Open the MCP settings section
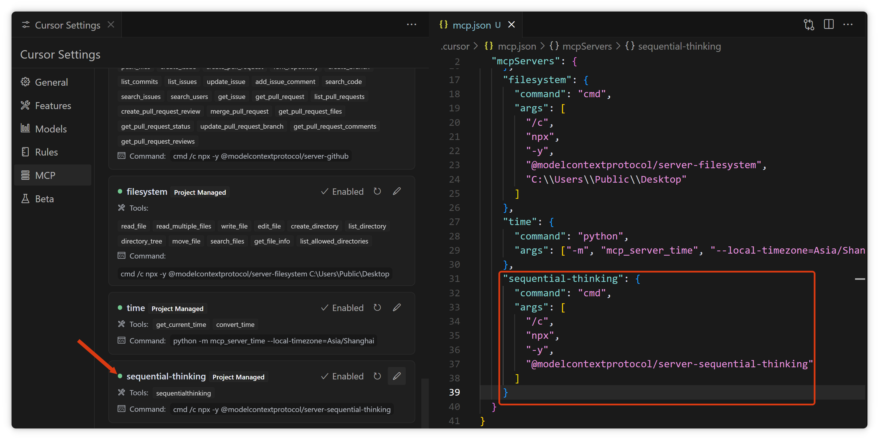The image size is (879, 440). [45, 175]
